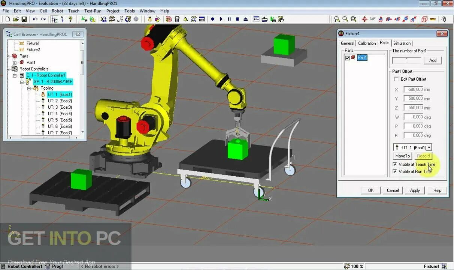Click the Stop square button
The width and height of the screenshot is (454, 270).
click(x=237, y=19)
